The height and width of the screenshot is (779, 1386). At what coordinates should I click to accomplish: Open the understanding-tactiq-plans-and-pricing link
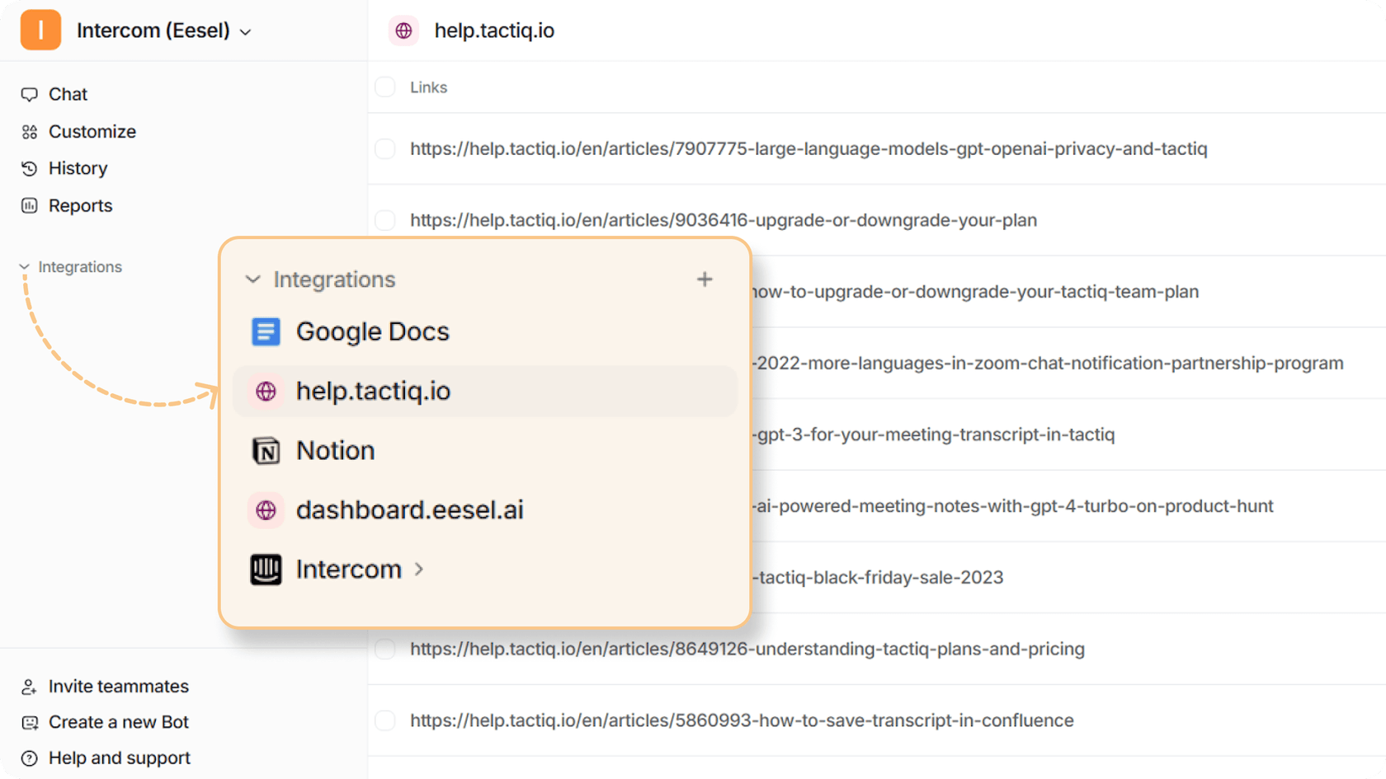pyautogui.click(x=747, y=649)
